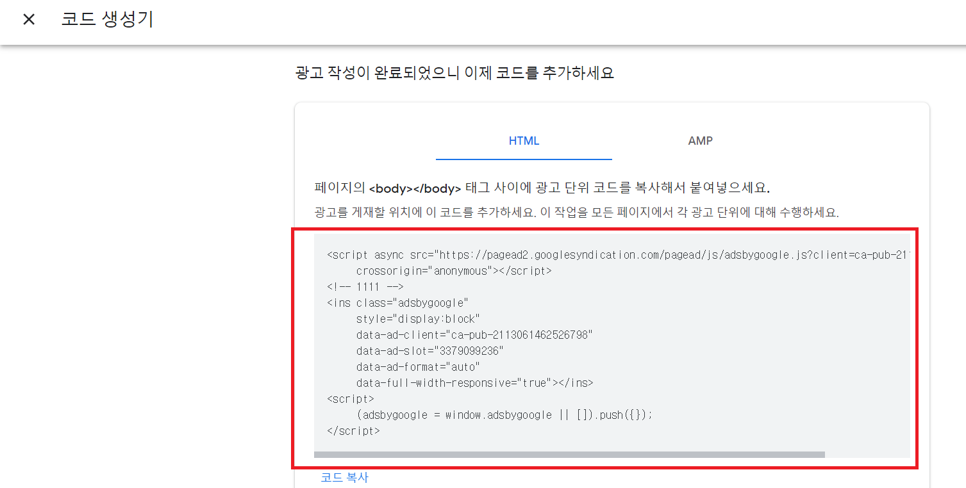The height and width of the screenshot is (488, 966).
Task: Click the crossorigin="anonymous" code line
Action: pyautogui.click(x=454, y=271)
